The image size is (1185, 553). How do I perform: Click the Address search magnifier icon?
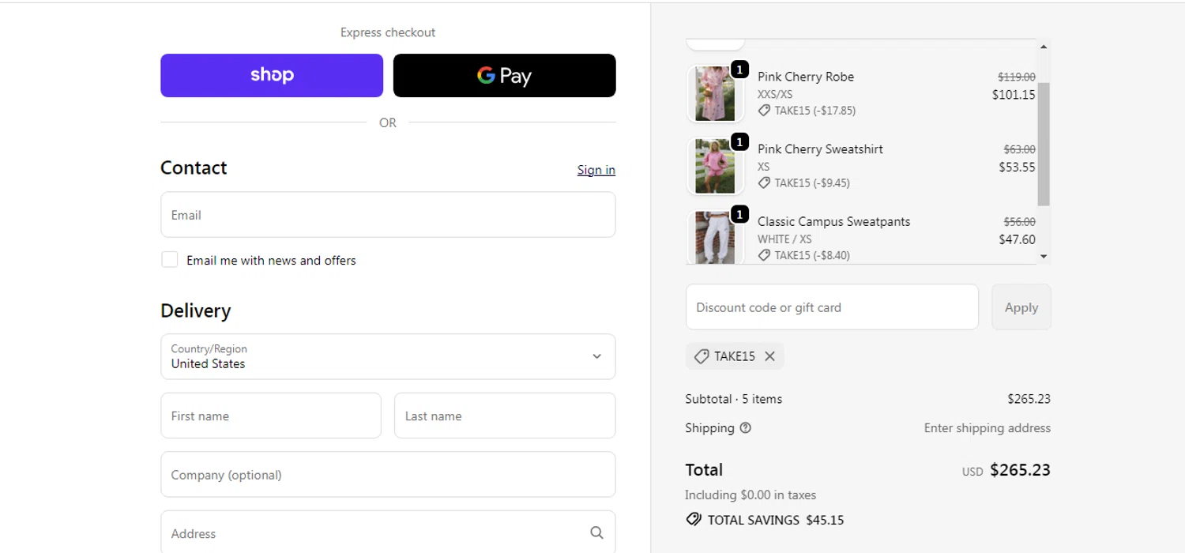tap(596, 533)
